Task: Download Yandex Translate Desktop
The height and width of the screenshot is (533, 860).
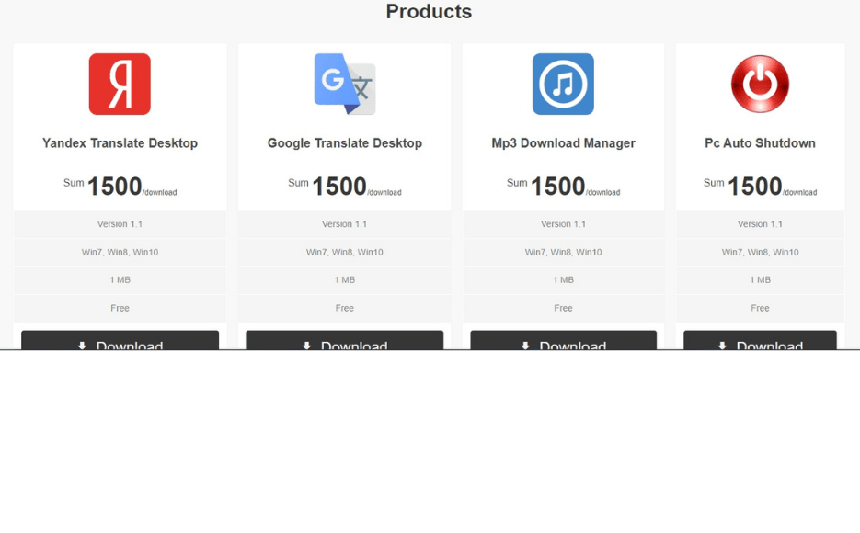Action: [120, 341]
